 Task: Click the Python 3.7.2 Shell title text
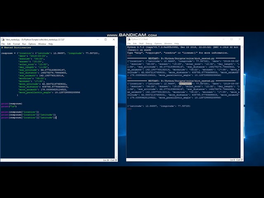[x=139, y=39]
